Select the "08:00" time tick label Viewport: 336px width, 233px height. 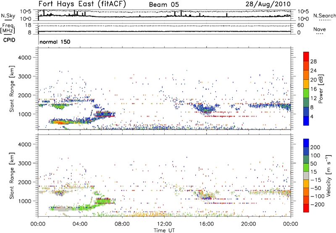122,224
